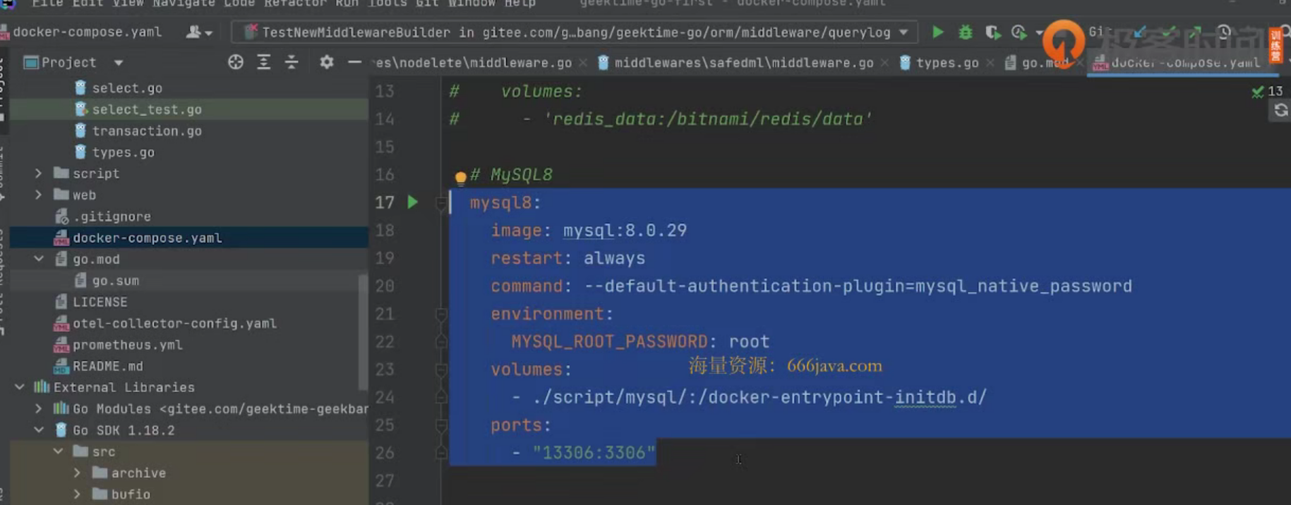Open the run configuration dropdown
The image size is (1291, 505).
(903, 32)
